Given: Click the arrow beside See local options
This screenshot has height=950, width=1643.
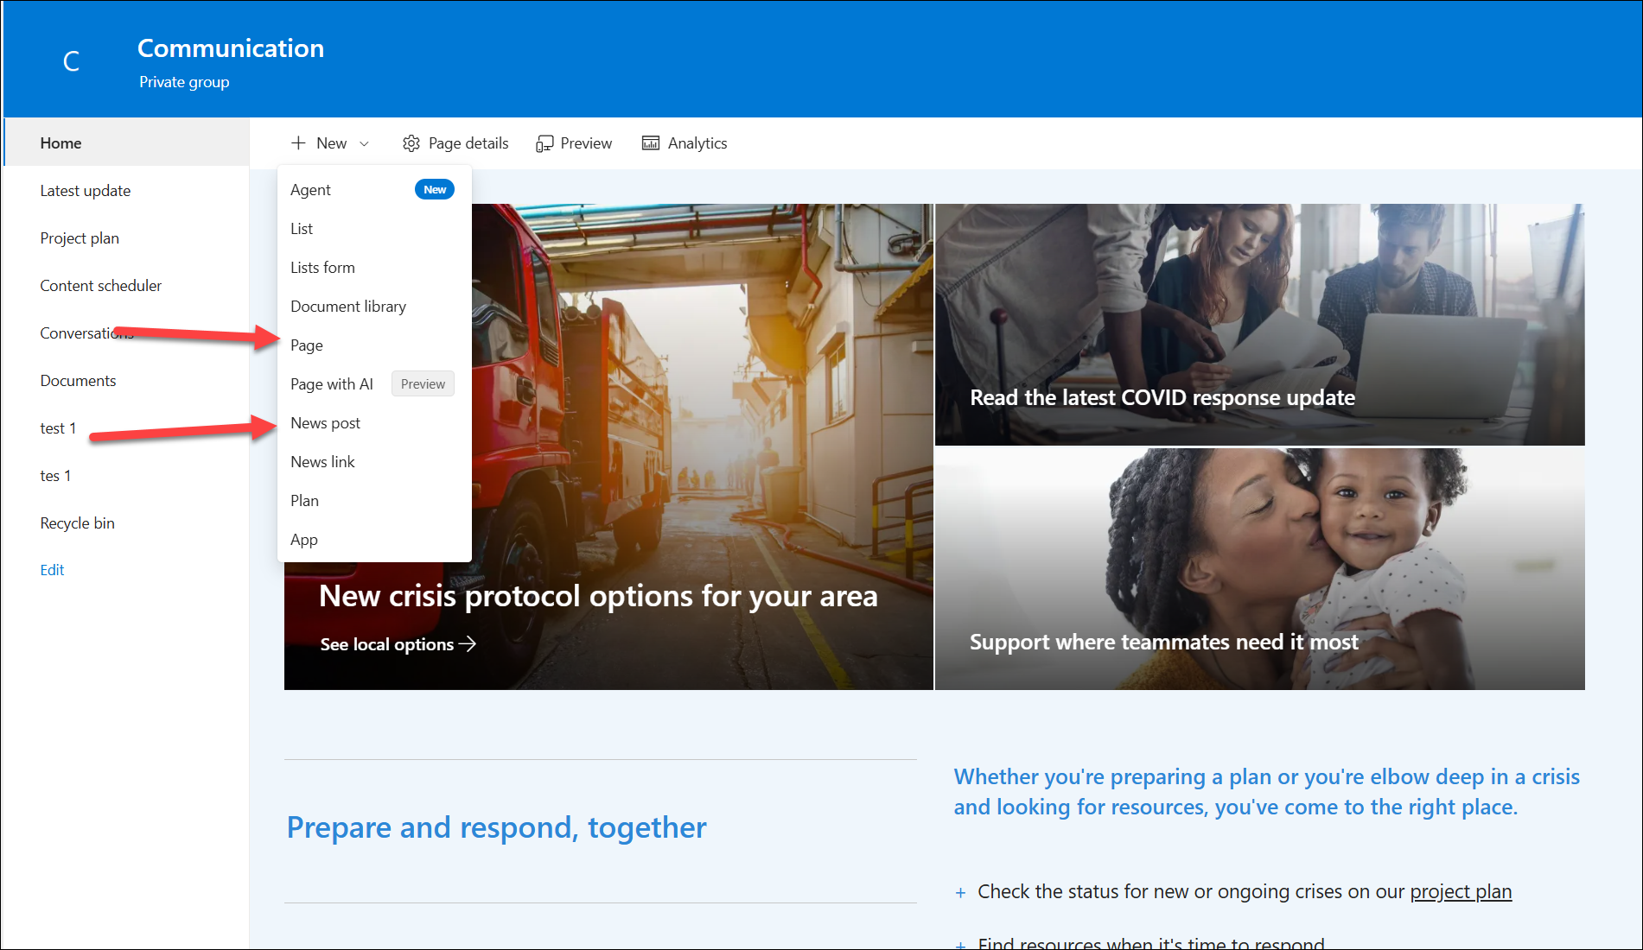Looking at the screenshot, I should pyautogui.click(x=468, y=644).
